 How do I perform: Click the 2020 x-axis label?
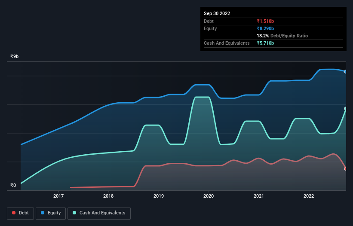[x=209, y=196]
